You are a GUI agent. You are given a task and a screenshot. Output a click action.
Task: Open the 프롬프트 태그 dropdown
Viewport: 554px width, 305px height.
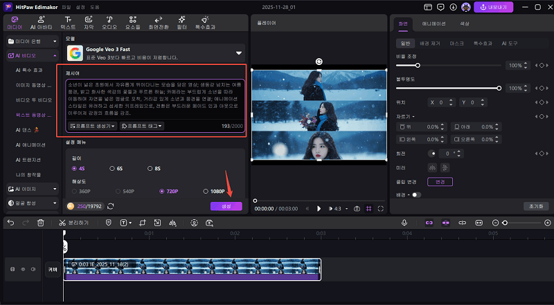142,126
